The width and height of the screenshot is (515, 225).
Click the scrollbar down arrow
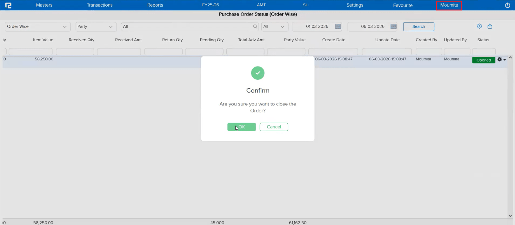[510, 216]
